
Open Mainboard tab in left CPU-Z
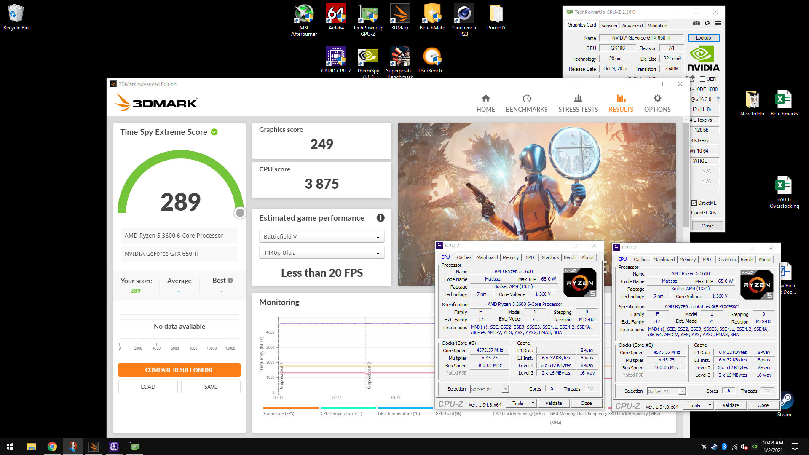pyautogui.click(x=487, y=257)
